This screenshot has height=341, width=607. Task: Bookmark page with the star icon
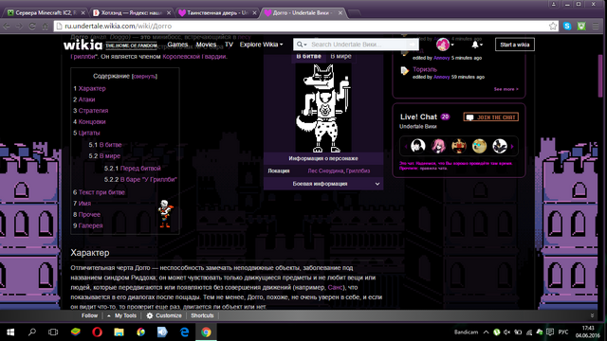coord(553,26)
